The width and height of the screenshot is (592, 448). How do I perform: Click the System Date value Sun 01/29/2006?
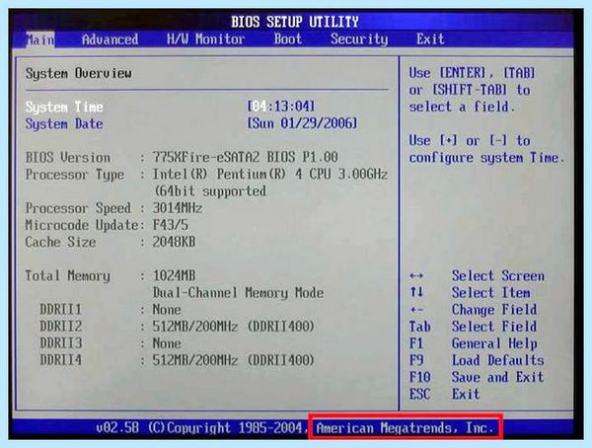tap(302, 123)
